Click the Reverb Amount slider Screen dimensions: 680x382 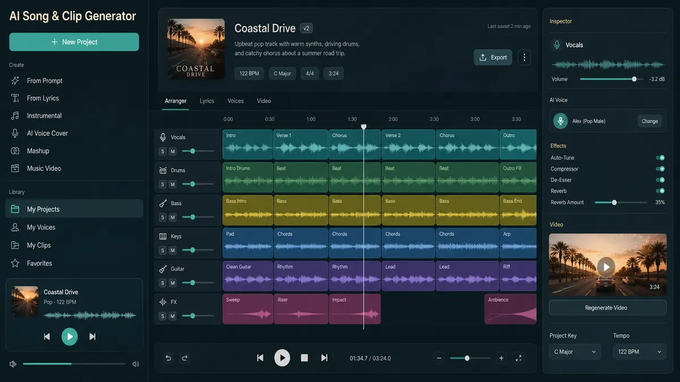click(620, 203)
